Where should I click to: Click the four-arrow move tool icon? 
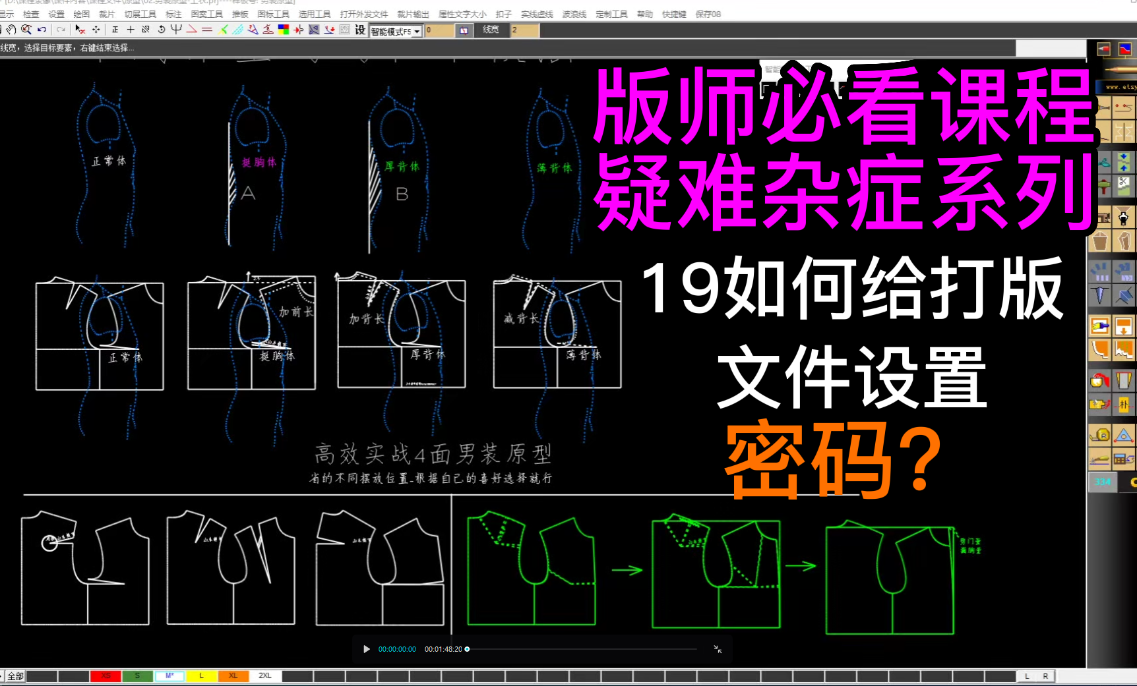pos(96,30)
